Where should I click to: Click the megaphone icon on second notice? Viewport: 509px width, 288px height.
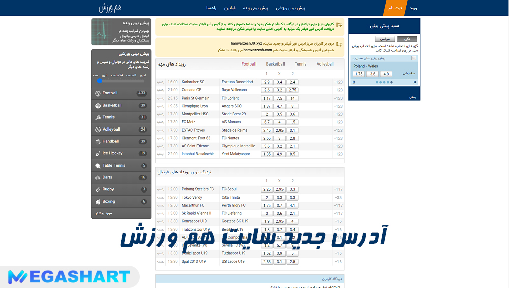click(x=339, y=44)
